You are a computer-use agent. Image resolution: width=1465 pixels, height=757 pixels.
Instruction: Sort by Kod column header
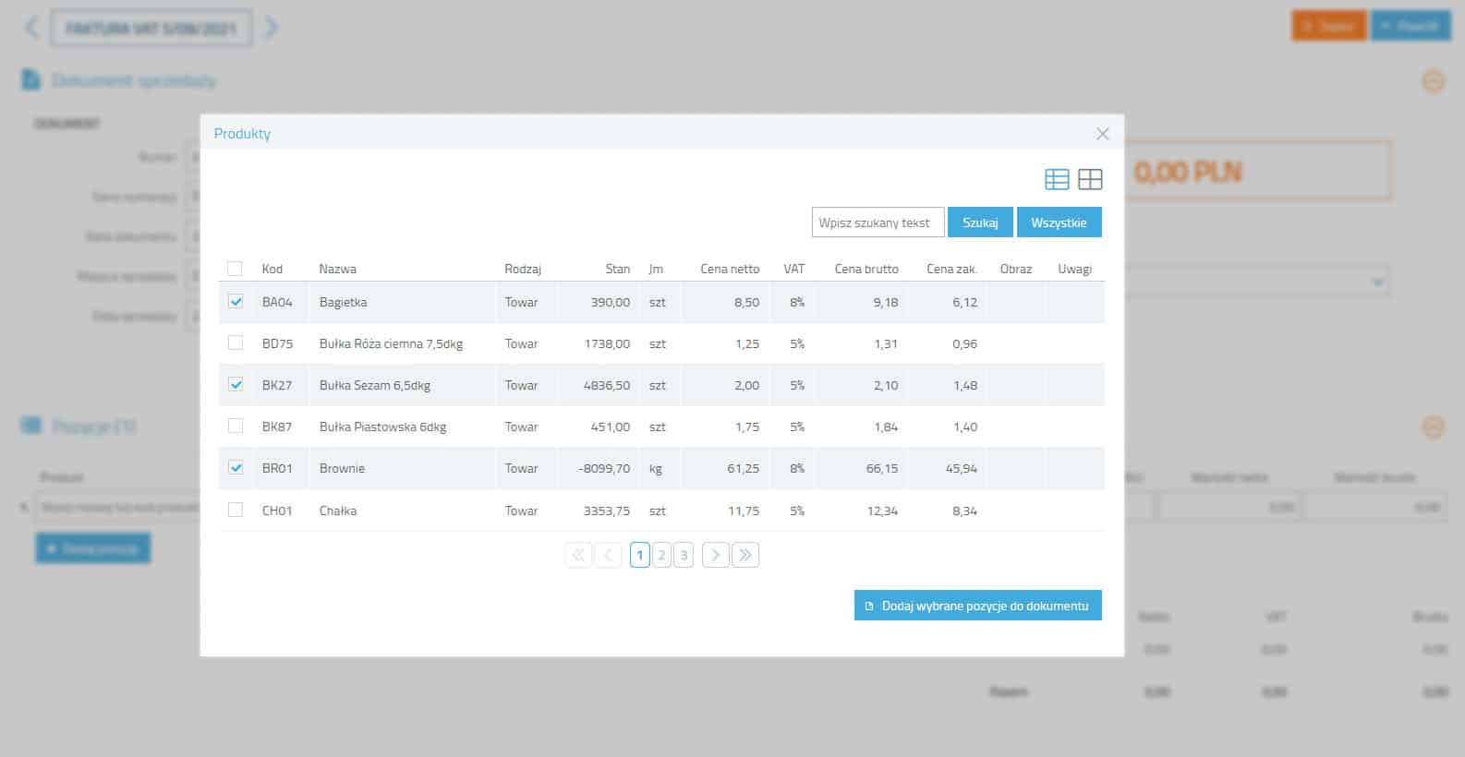pyautogui.click(x=272, y=269)
